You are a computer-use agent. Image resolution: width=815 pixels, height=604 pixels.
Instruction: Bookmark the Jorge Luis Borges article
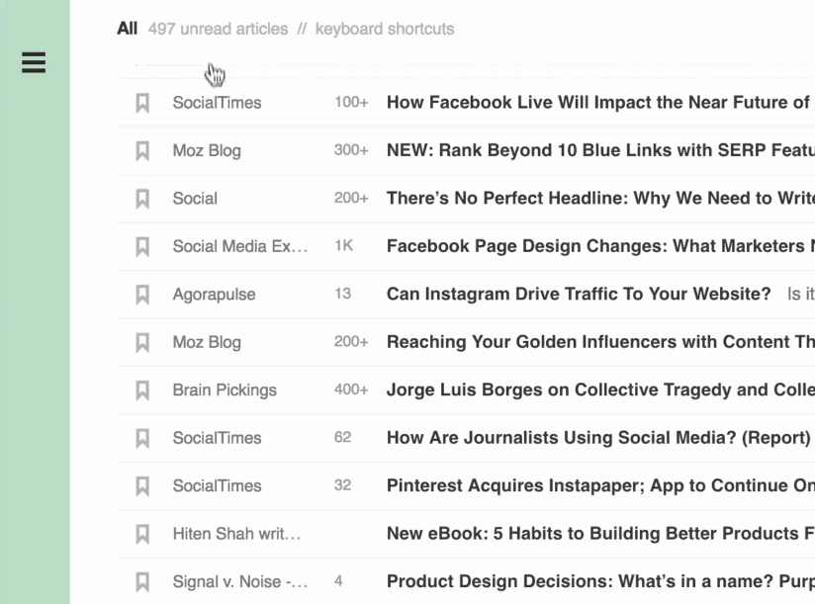[x=142, y=390]
